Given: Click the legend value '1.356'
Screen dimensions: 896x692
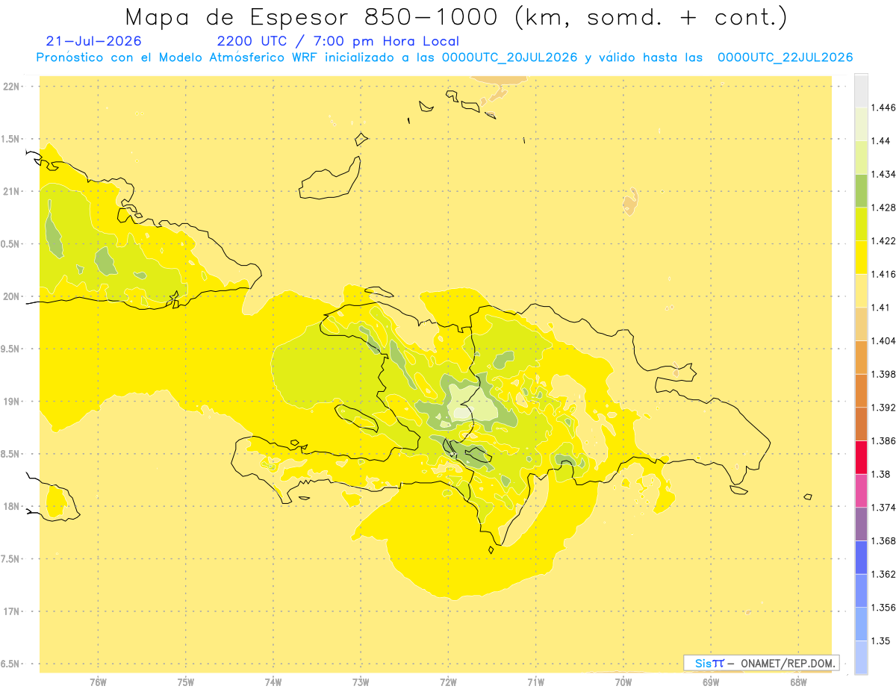Looking at the screenshot, I should pyautogui.click(x=883, y=608).
